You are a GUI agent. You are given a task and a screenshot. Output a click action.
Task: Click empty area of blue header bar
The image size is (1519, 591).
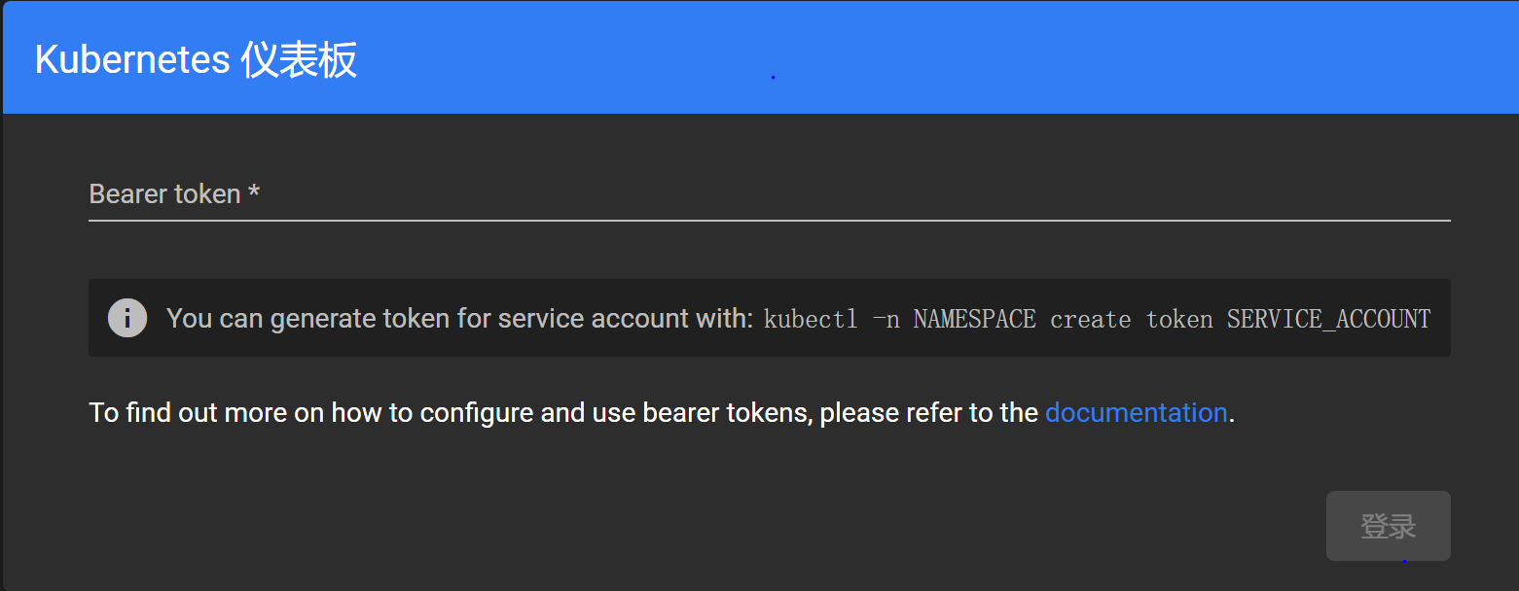point(1070,58)
